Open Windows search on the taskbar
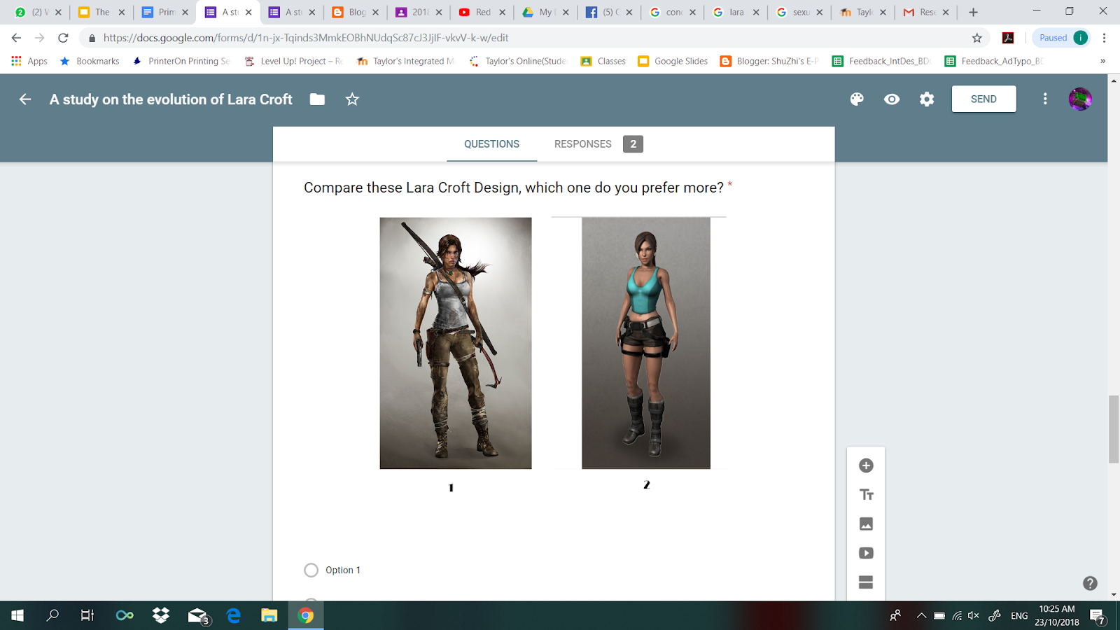Image resolution: width=1120 pixels, height=630 pixels. click(52, 615)
